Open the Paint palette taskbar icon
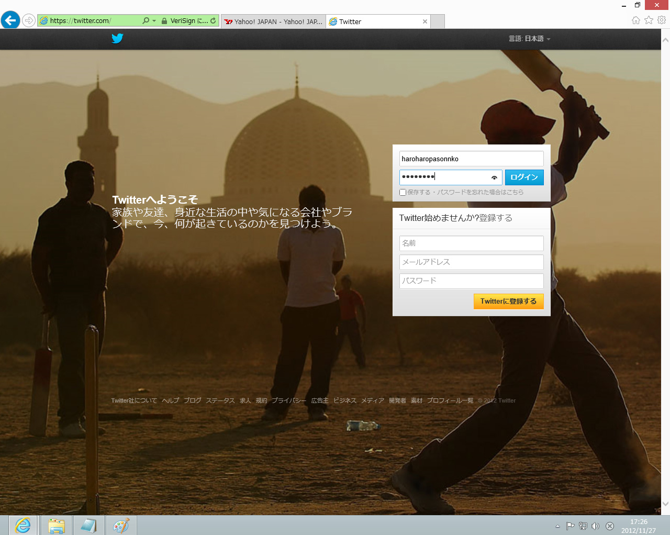Image resolution: width=670 pixels, height=535 pixels. click(121, 525)
